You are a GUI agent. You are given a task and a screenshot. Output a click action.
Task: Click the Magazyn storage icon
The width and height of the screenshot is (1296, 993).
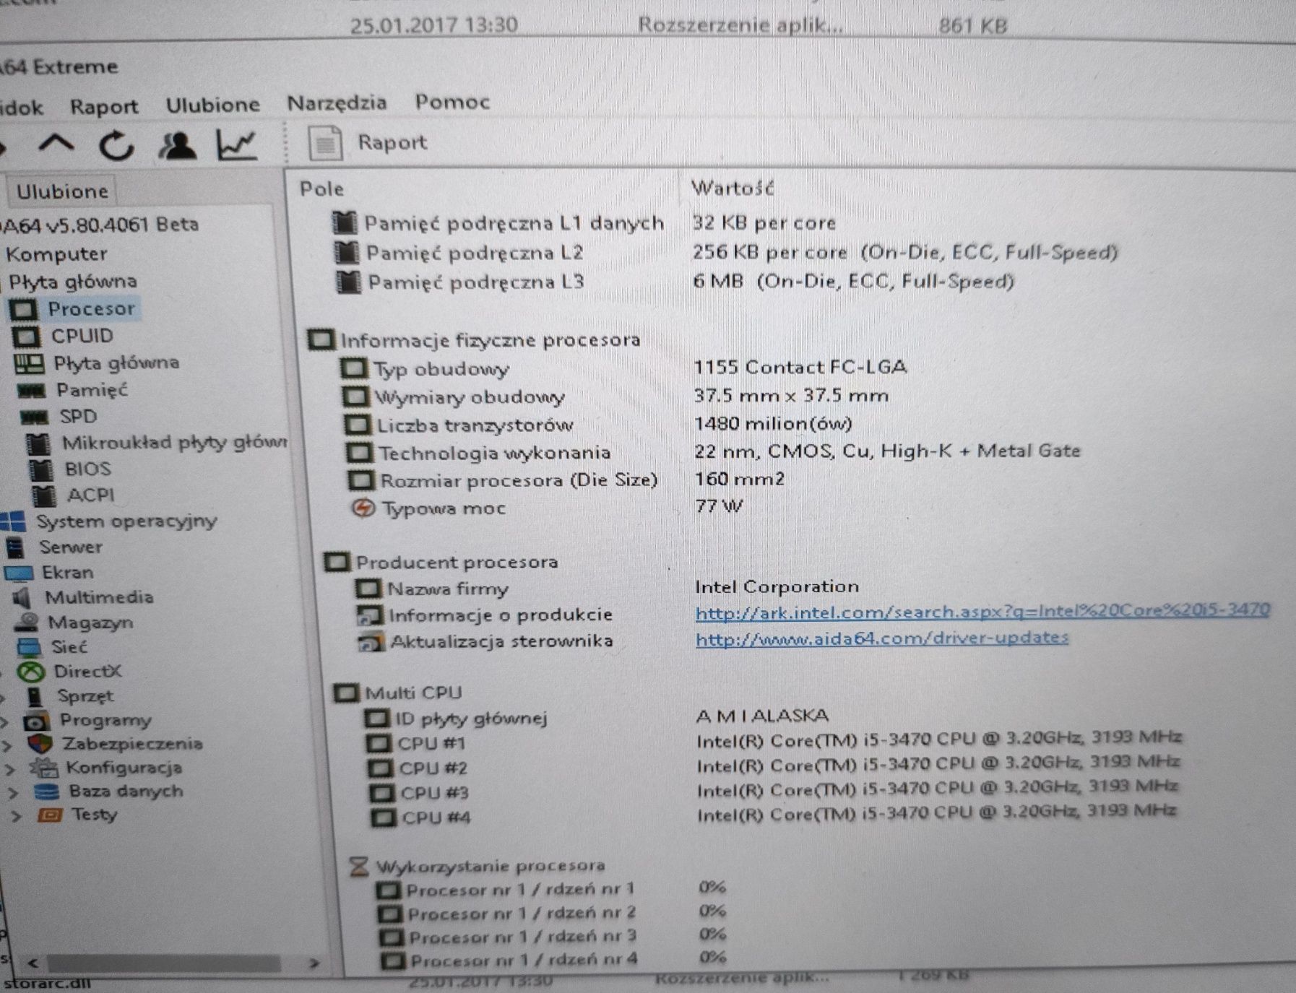pyautogui.click(x=27, y=622)
